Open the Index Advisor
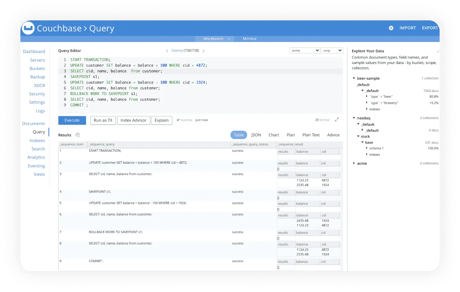 134,120
